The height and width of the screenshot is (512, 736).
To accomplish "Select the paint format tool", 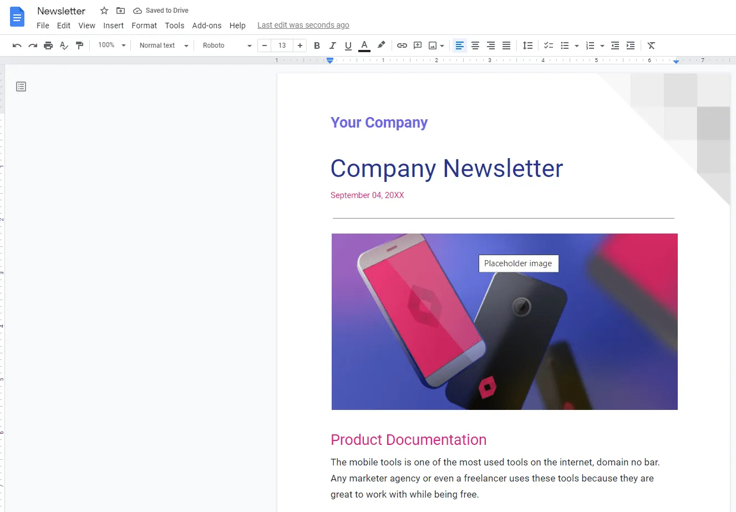I will click(79, 45).
